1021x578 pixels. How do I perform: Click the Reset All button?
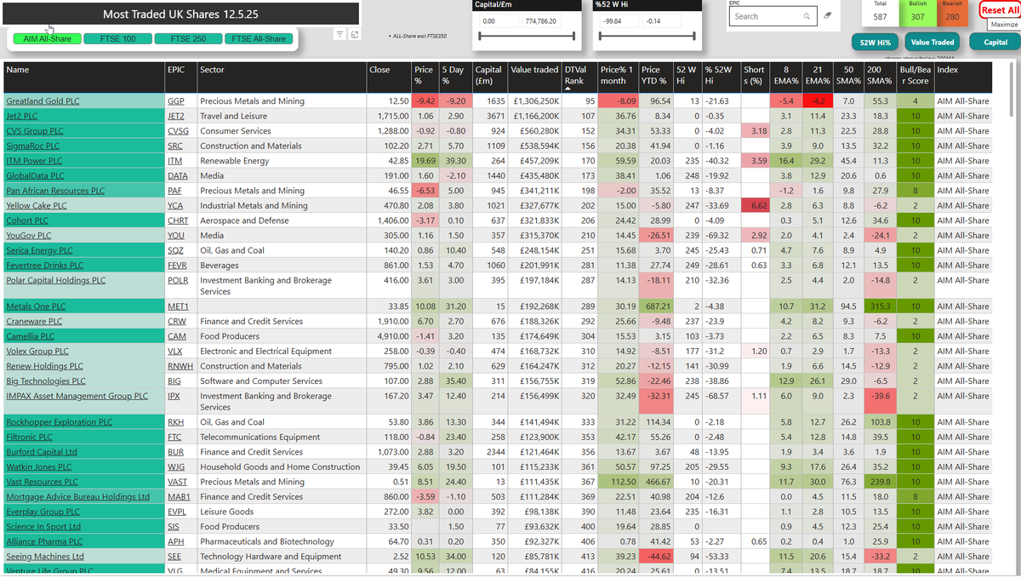point(1000,9)
